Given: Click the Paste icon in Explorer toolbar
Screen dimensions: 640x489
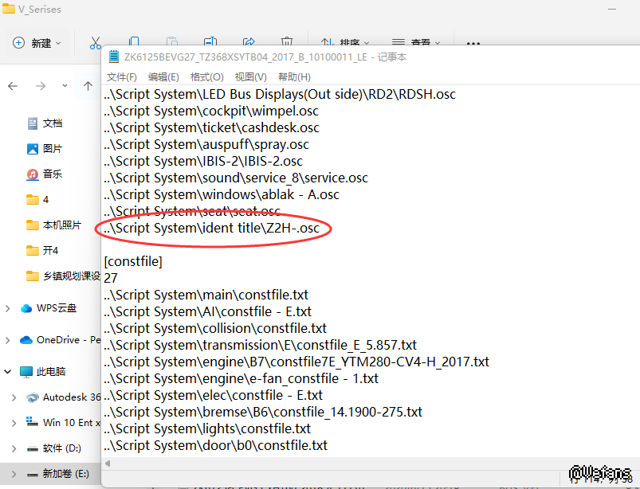Looking at the screenshot, I should pos(172,41).
